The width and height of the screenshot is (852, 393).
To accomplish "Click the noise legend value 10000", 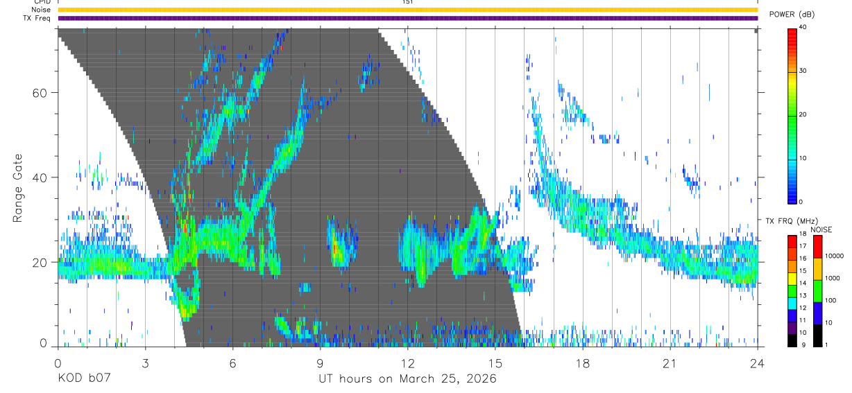I will (x=834, y=256).
